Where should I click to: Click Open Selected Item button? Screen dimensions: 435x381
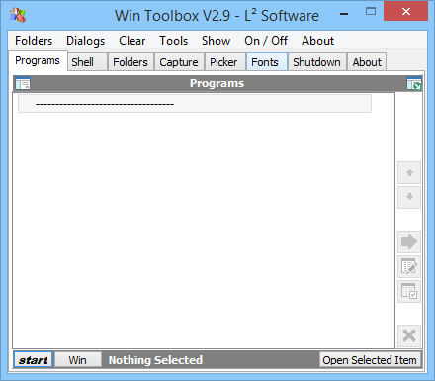click(x=370, y=360)
